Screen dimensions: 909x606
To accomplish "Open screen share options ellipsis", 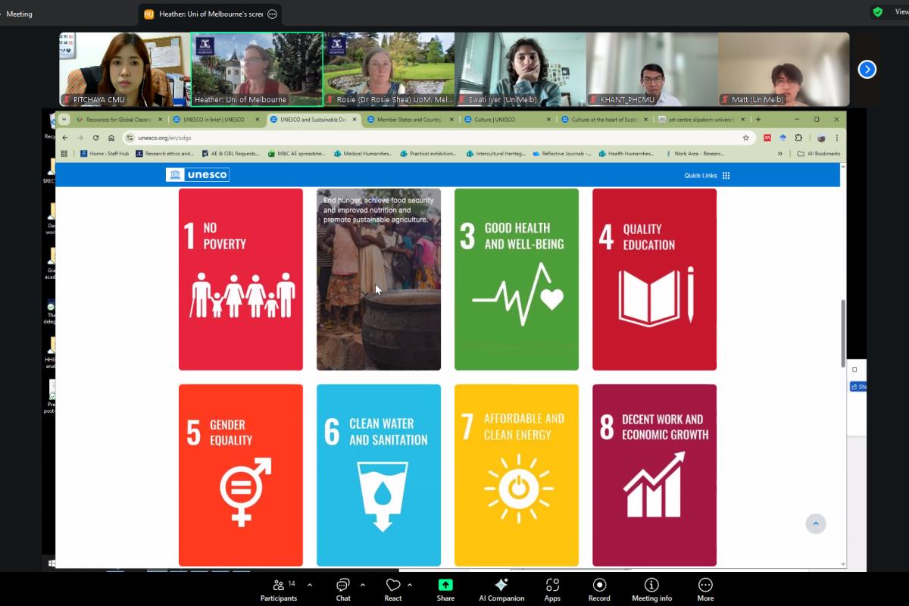I will pyautogui.click(x=273, y=14).
